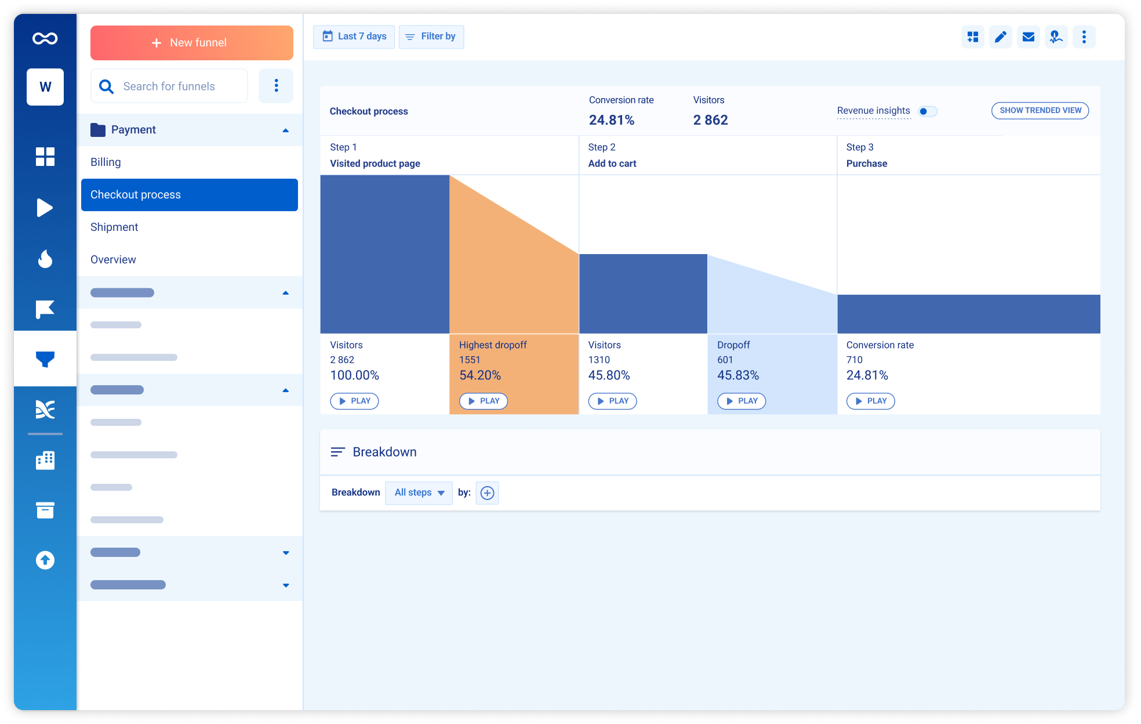
Task: Click the Search for funnels field
Action: pyautogui.click(x=169, y=86)
